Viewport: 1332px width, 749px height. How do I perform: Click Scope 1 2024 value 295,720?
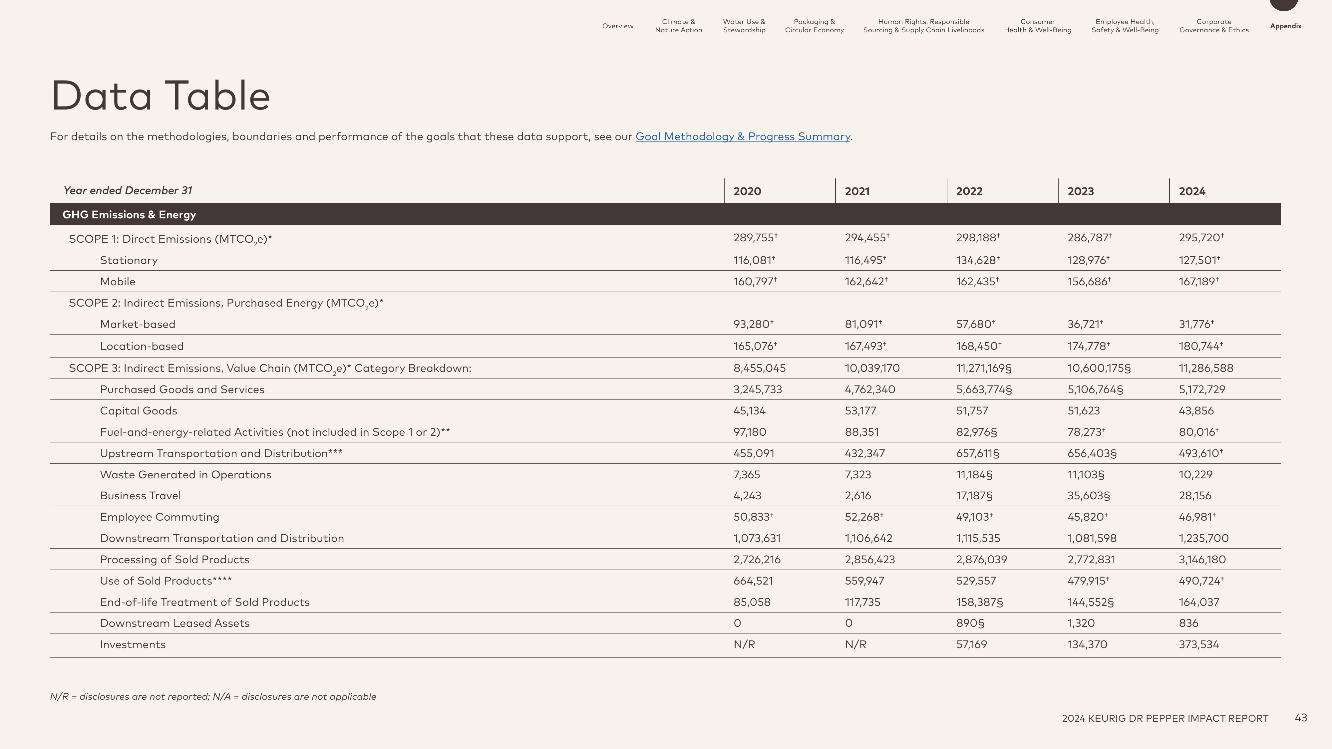tap(1201, 238)
